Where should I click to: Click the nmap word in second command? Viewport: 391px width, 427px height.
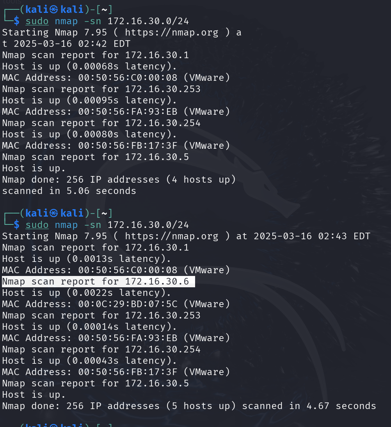point(66,225)
